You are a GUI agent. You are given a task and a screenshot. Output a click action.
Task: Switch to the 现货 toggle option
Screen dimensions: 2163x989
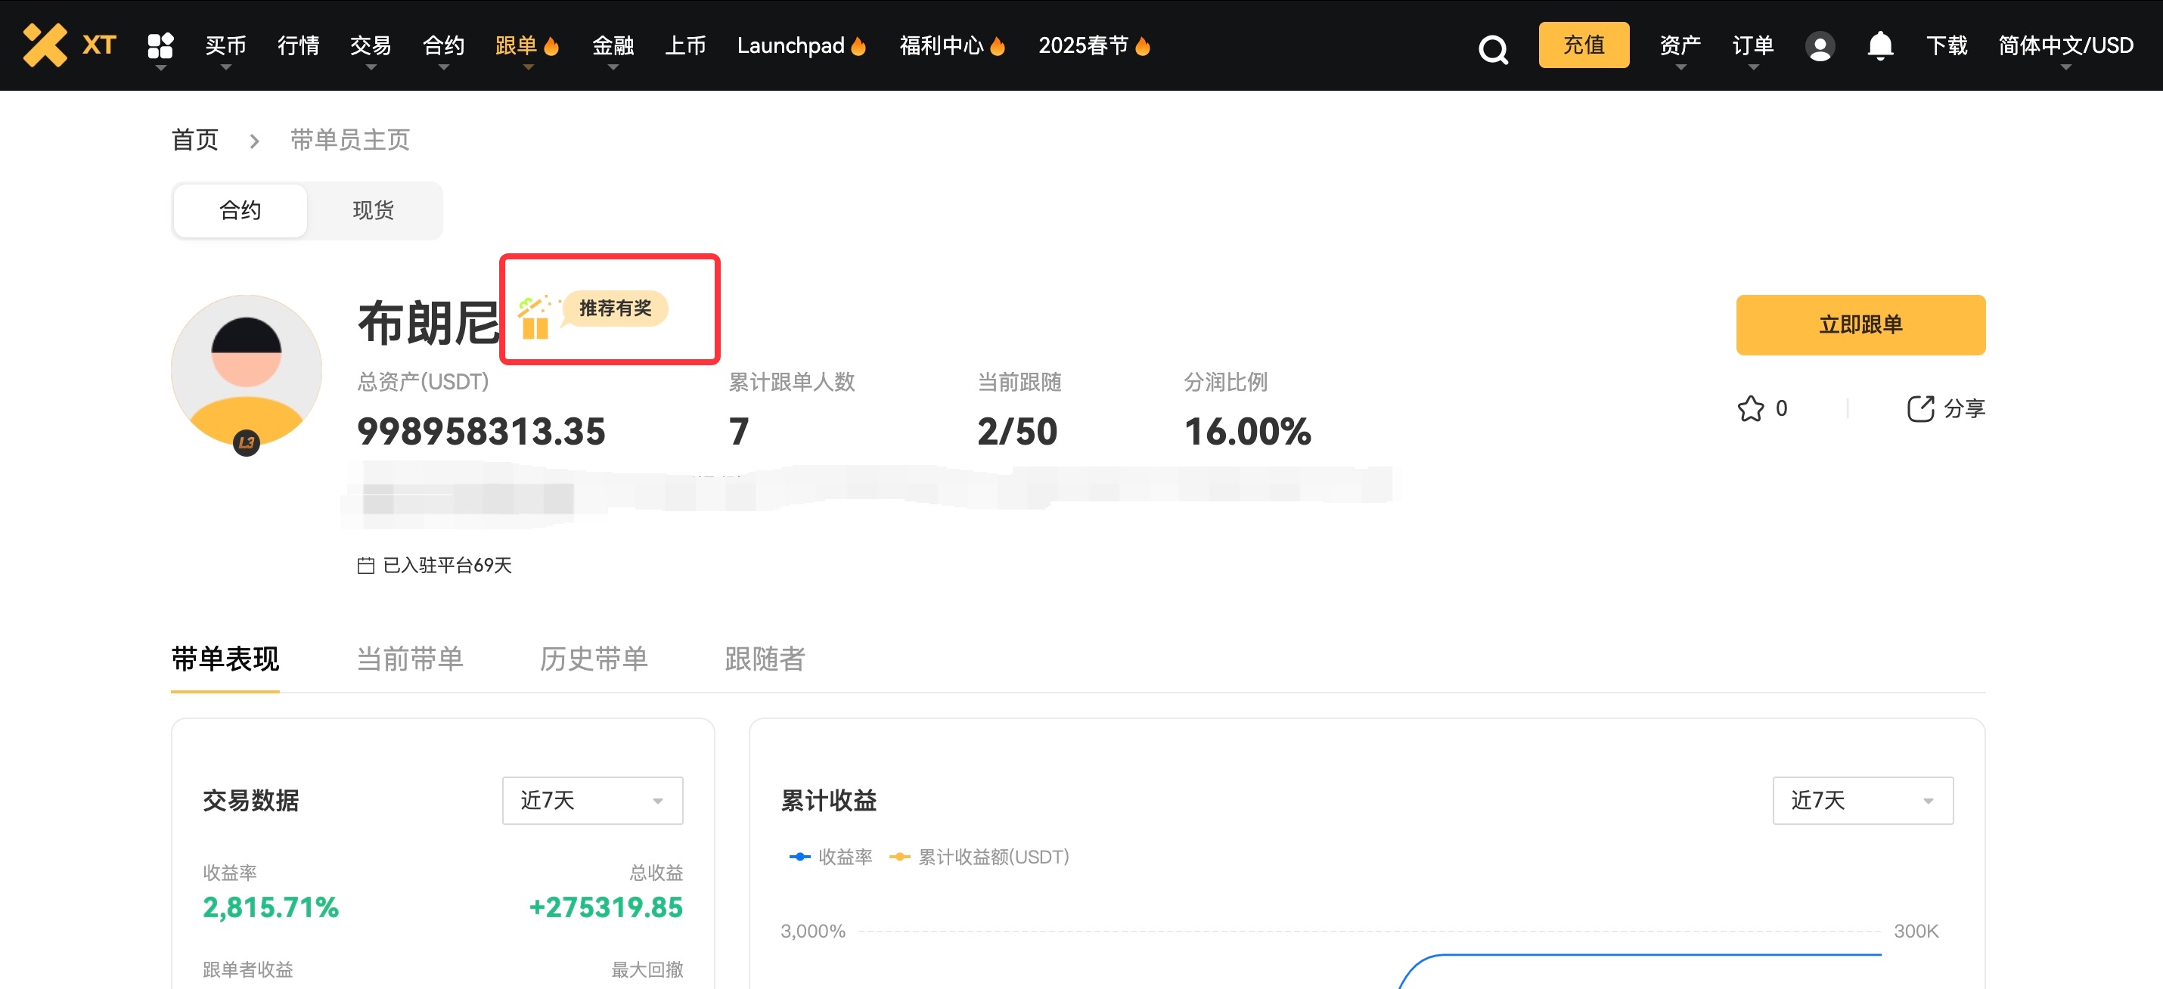point(373,210)
